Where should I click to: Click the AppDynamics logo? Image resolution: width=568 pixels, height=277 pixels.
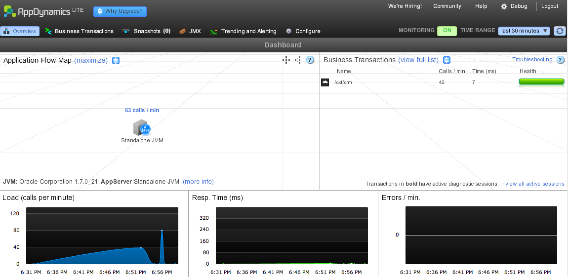point(43,11)
